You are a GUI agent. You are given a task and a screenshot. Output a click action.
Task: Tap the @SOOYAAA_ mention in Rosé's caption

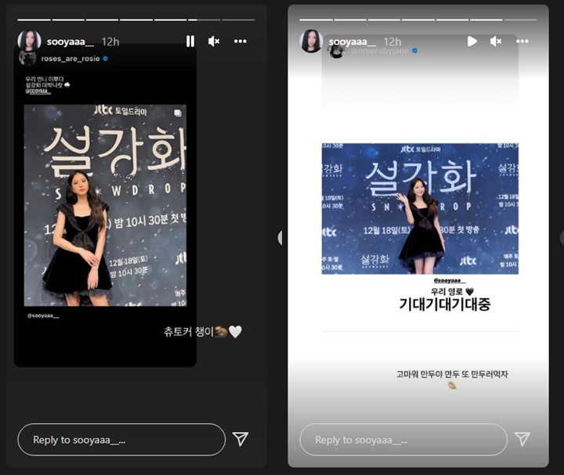click(38, 92)
